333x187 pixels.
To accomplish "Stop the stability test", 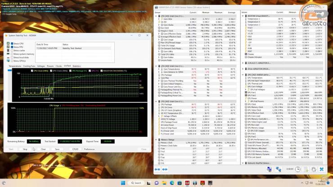I will (25, 149).
